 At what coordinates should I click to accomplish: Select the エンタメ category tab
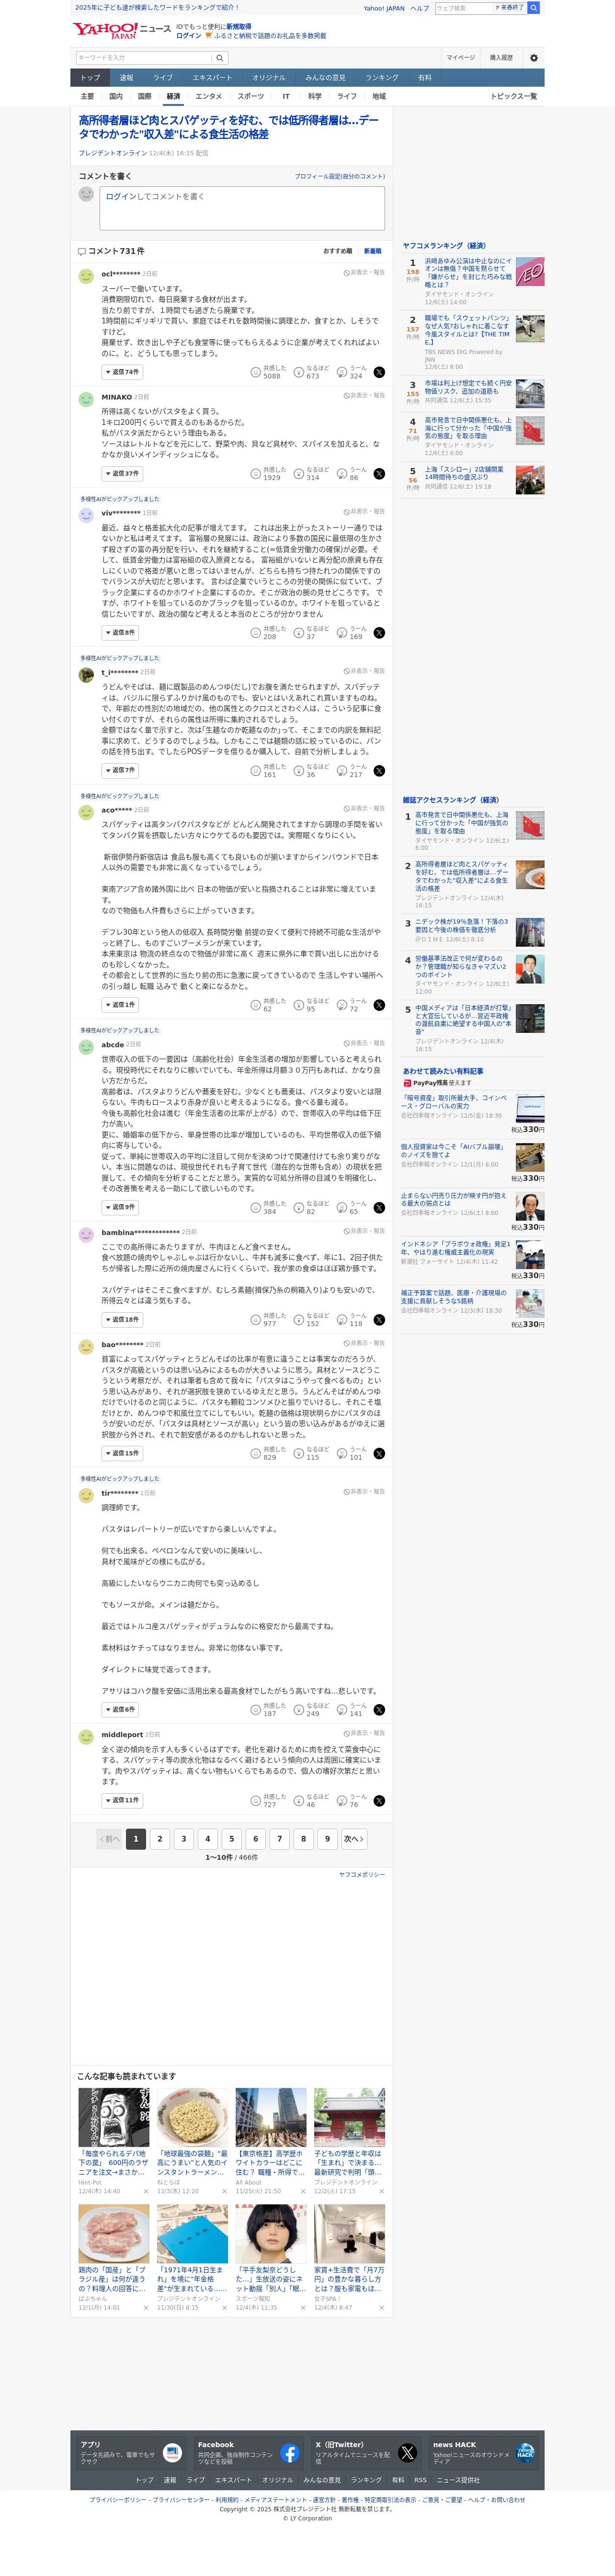(209, 97)
